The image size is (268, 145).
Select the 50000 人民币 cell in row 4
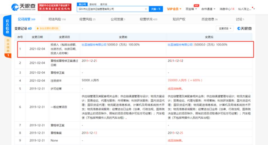point(90,80)
